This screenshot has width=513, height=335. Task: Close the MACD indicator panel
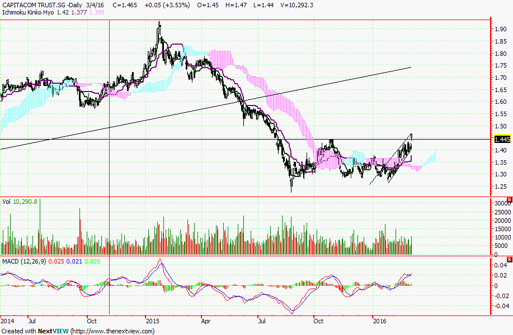510,259
